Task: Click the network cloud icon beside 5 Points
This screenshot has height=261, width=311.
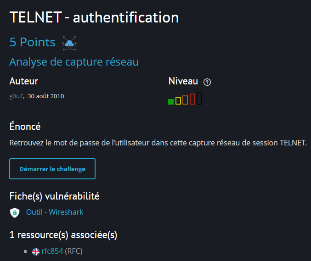Action: (69, 43)
